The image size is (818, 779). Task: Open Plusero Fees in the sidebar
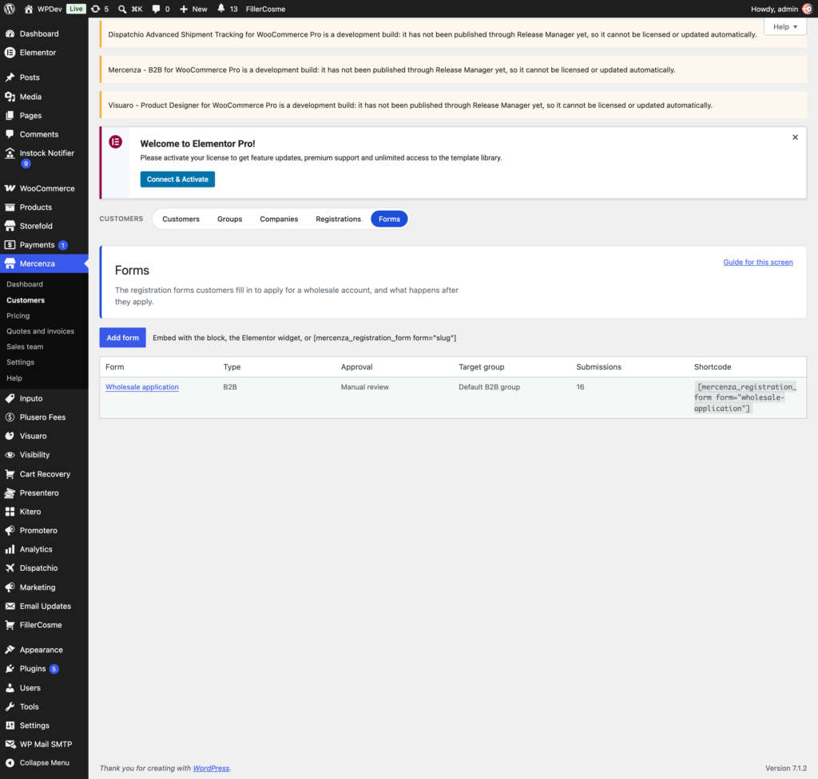(43, 417)
